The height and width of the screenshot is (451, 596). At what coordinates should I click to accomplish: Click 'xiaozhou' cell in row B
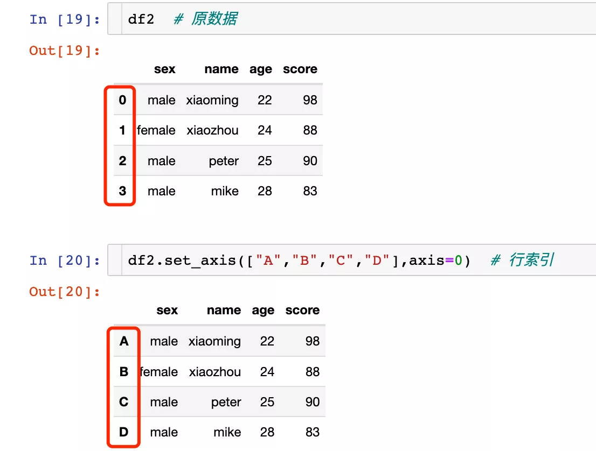[215, 372]
